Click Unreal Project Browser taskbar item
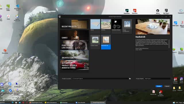The height and width of the screenshot is (104, 184). pyautogui.click(x=98, y=103)
